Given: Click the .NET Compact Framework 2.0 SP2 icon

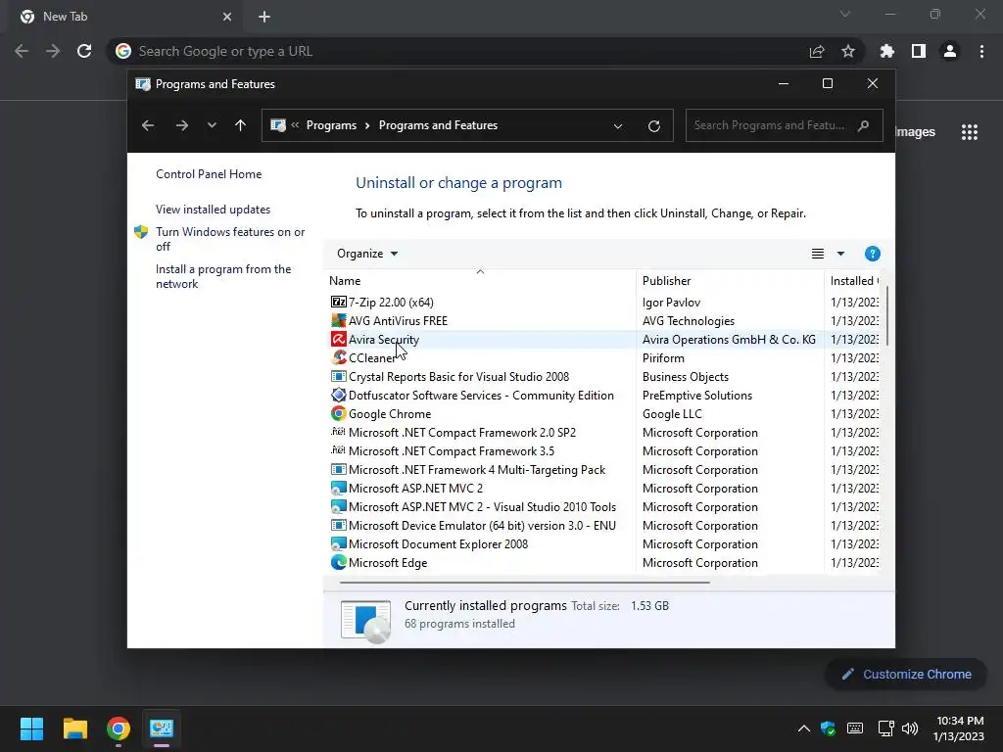Looking at the screenshot, I should point(338,432).
